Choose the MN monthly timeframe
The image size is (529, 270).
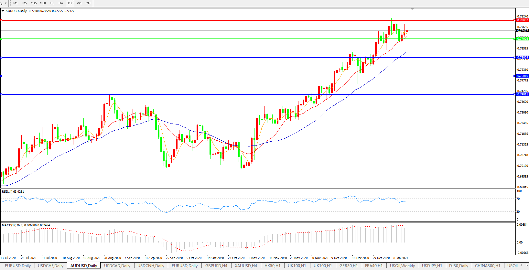(88, 3)
